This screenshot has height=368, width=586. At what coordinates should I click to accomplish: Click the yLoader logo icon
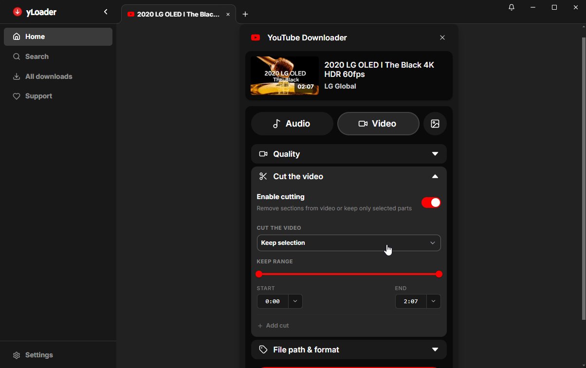[x=18, y=12]
